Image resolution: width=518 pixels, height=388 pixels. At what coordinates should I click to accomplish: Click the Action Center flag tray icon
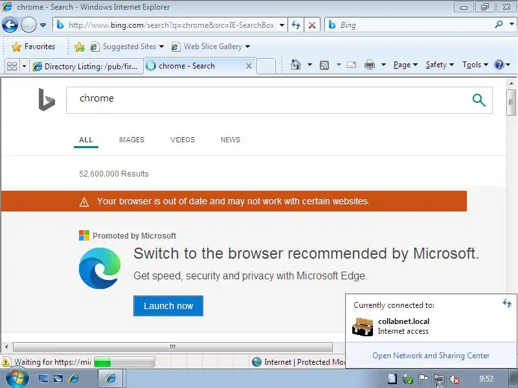[423, 379]
